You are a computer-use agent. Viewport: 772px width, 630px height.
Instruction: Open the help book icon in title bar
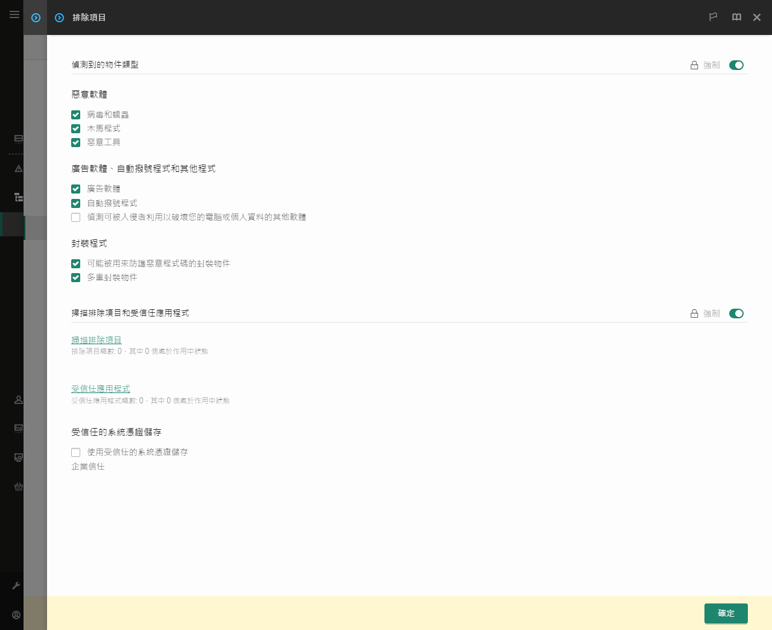(x=736, y=17)
